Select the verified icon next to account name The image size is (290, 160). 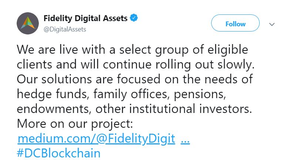click(134, 18)
